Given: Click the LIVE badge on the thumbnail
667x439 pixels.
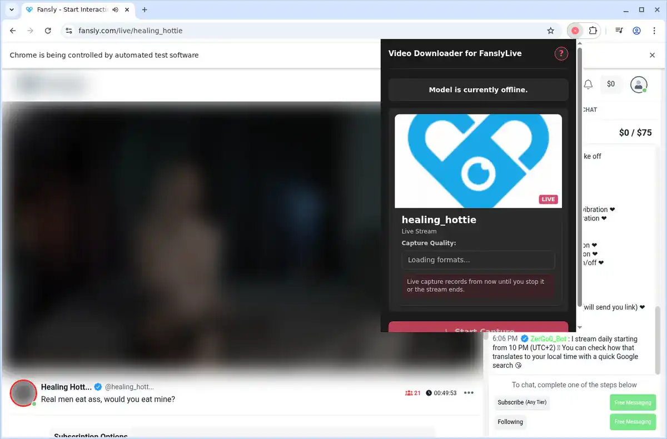Looking at the screenshot, I should pos(548,199).
